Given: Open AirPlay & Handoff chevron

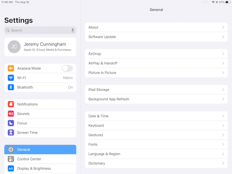Looking at the screenshot, I should pyautogui.click(x=223, y=63).
